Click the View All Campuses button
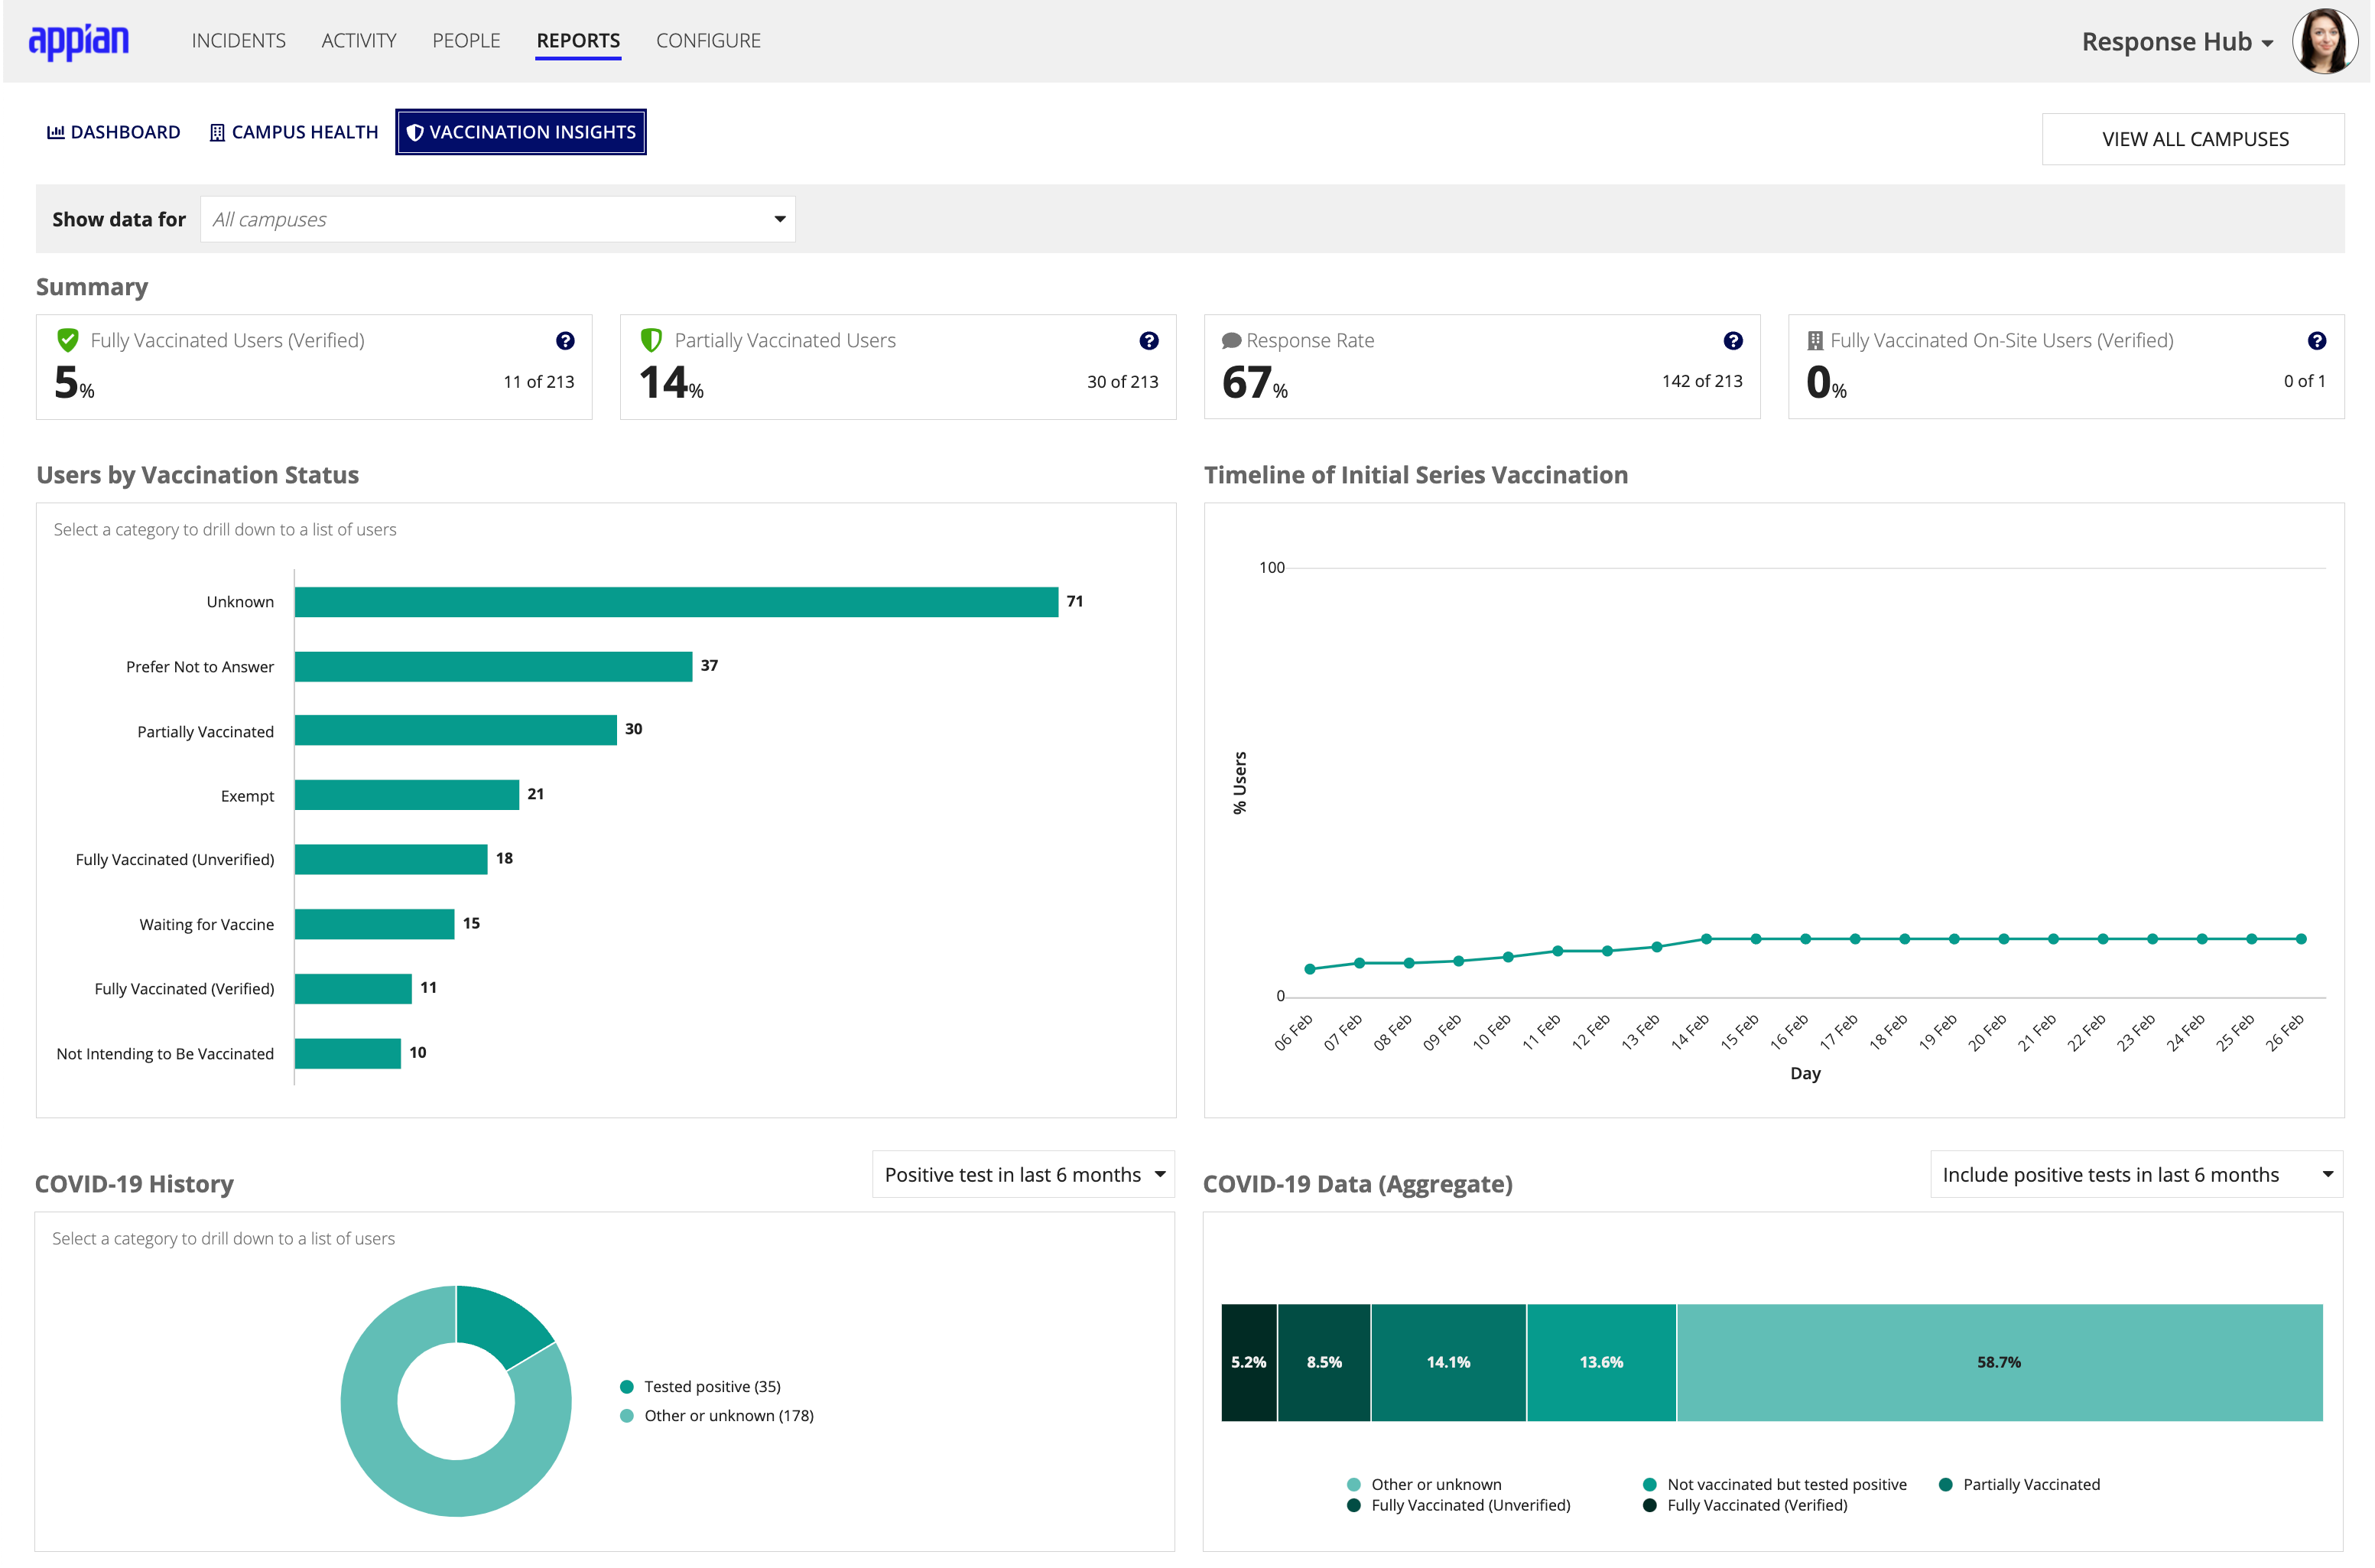2375x1568 pixels. coord(2193,139)
